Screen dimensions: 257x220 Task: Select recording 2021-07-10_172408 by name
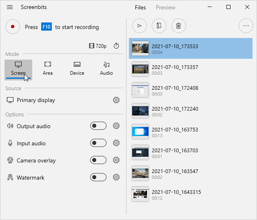(175, 88)
